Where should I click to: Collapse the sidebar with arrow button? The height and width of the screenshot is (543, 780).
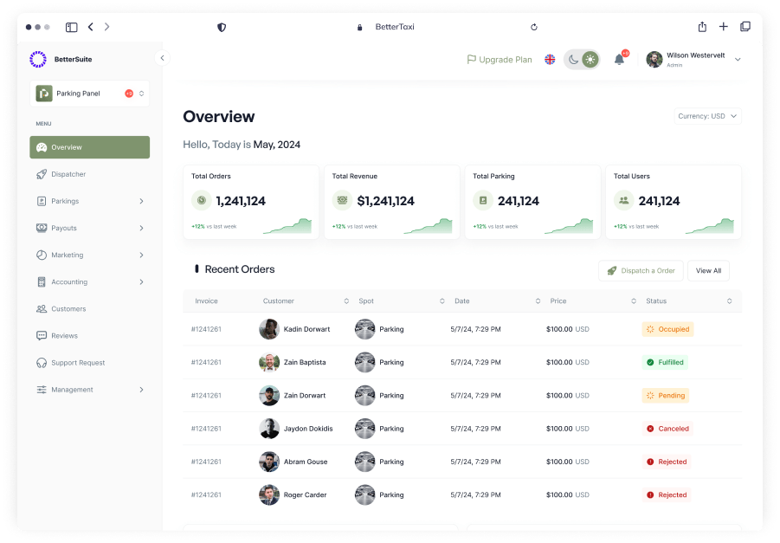coord(162,58)
